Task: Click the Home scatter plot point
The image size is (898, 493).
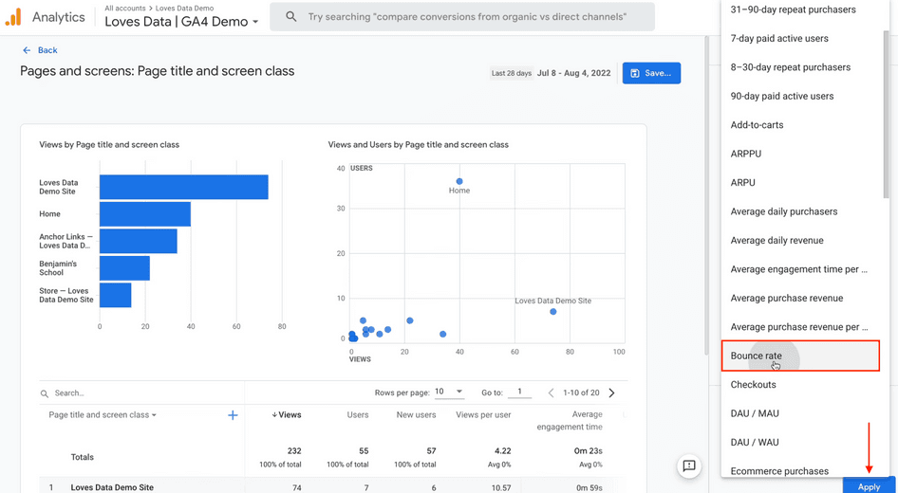Action: 459,181
